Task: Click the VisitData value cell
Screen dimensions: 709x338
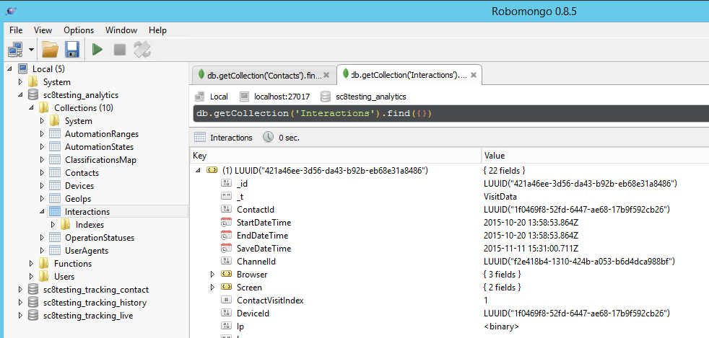Action: (500, 197)
